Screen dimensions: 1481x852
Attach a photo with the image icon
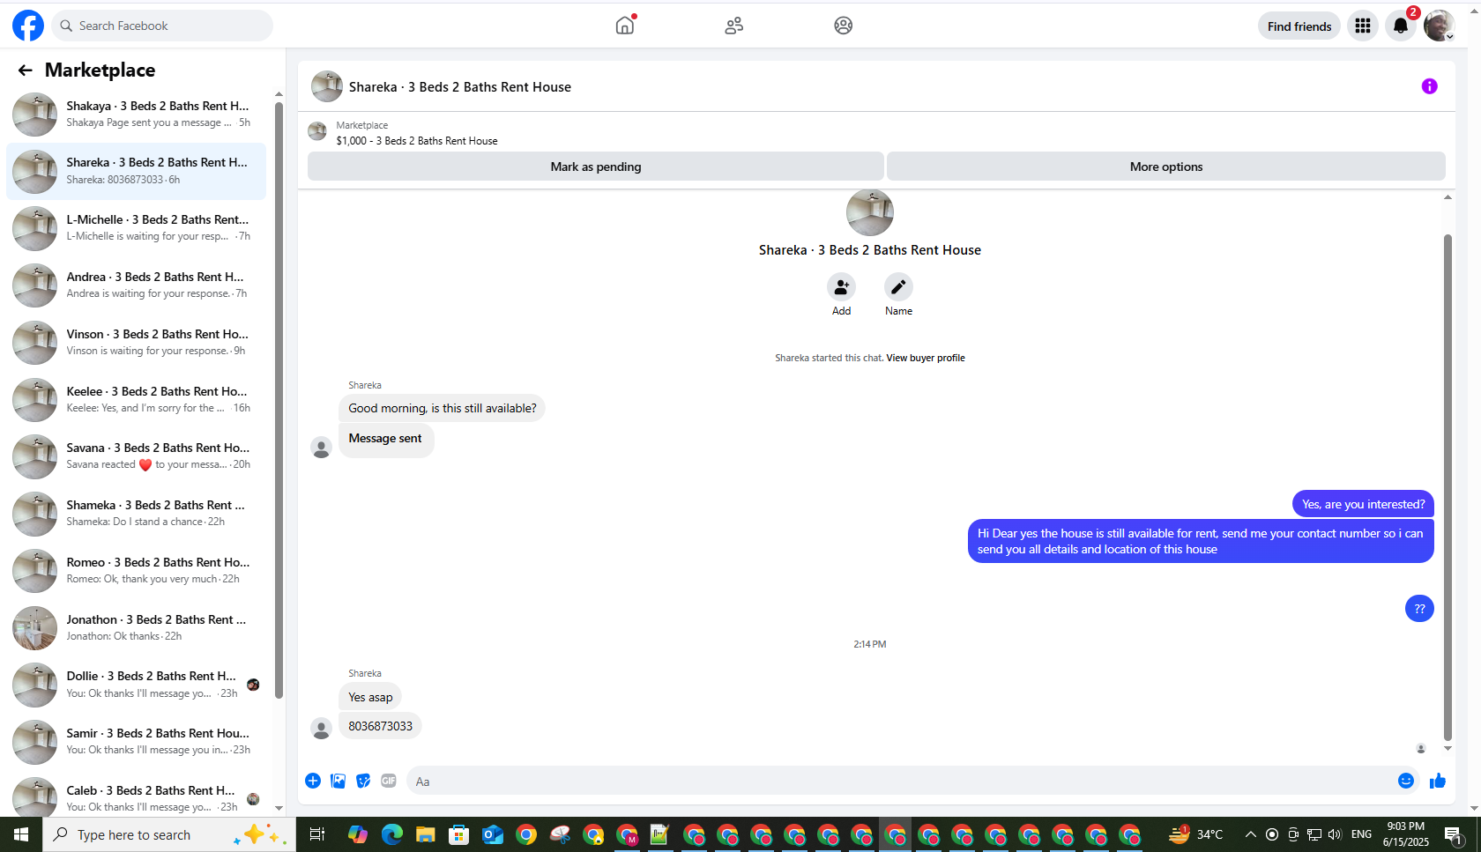pyautogui.click(x=339, y=781)
